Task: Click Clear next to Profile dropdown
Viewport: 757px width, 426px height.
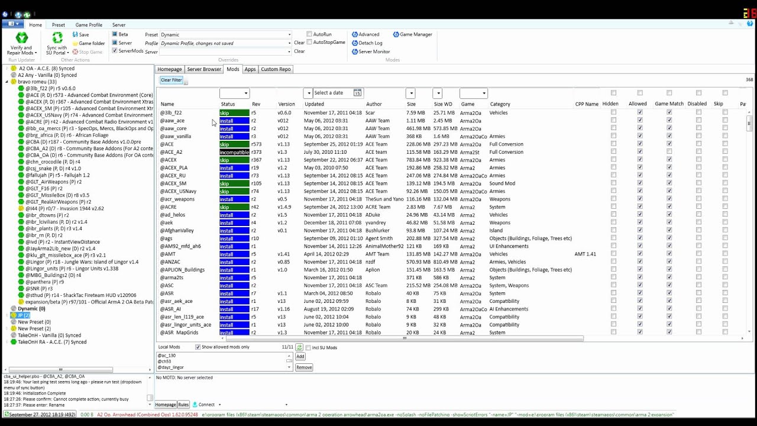Action: coord(299,43)
